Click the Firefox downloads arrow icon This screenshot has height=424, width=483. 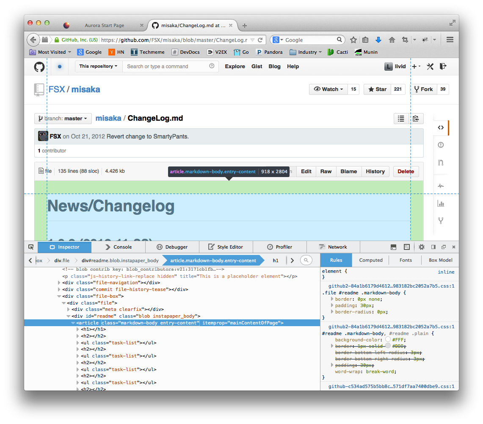(x=378, y=40)
